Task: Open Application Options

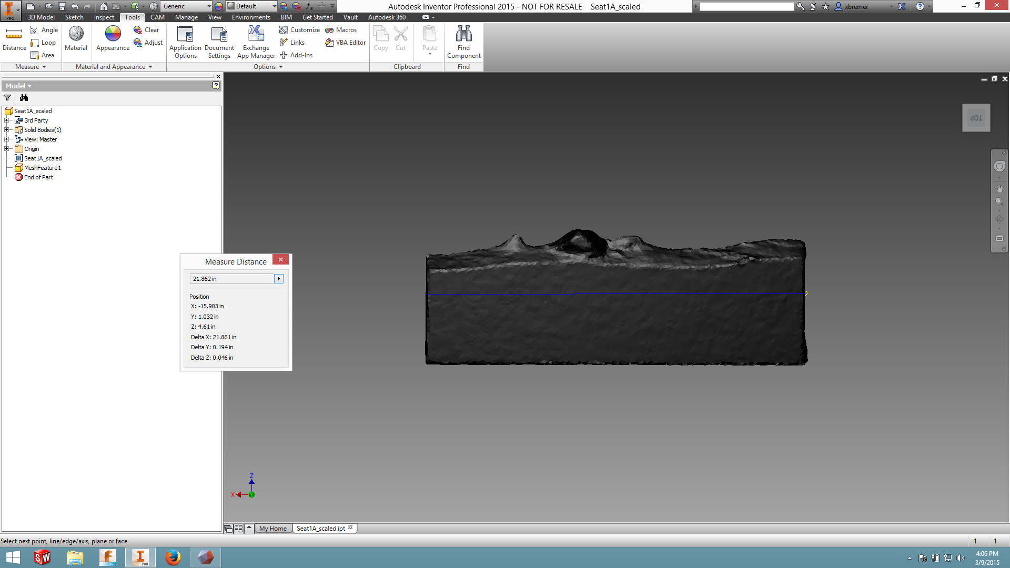Action: point(185,42)
